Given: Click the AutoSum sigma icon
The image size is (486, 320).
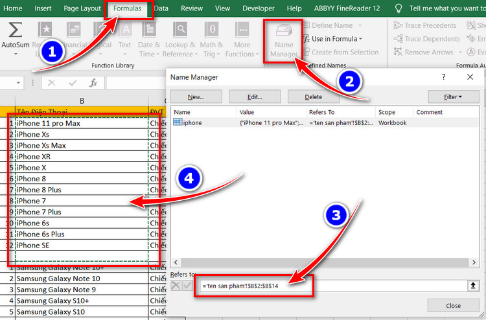Looking at the screenshot, I should 15,30.
